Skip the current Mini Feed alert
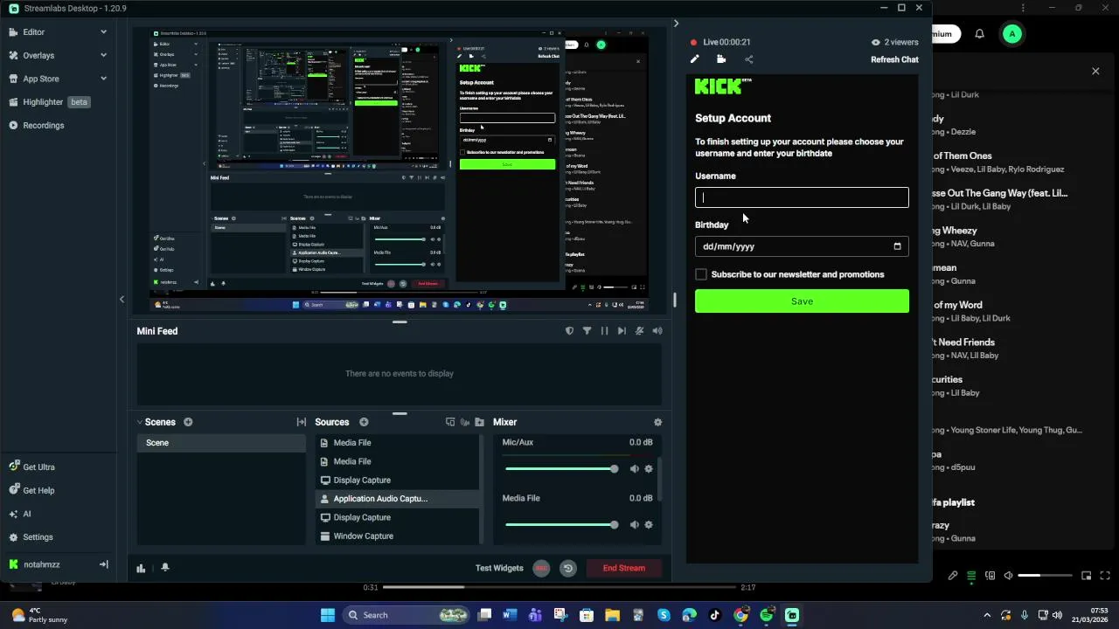This screenshot has width=1119, height=629. click(622, 331)
